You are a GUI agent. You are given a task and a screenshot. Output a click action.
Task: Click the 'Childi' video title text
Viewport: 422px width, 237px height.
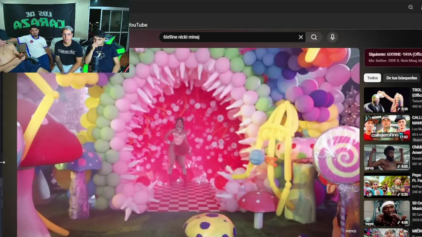(417, 149)
